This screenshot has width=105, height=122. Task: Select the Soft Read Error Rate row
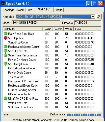52,107
